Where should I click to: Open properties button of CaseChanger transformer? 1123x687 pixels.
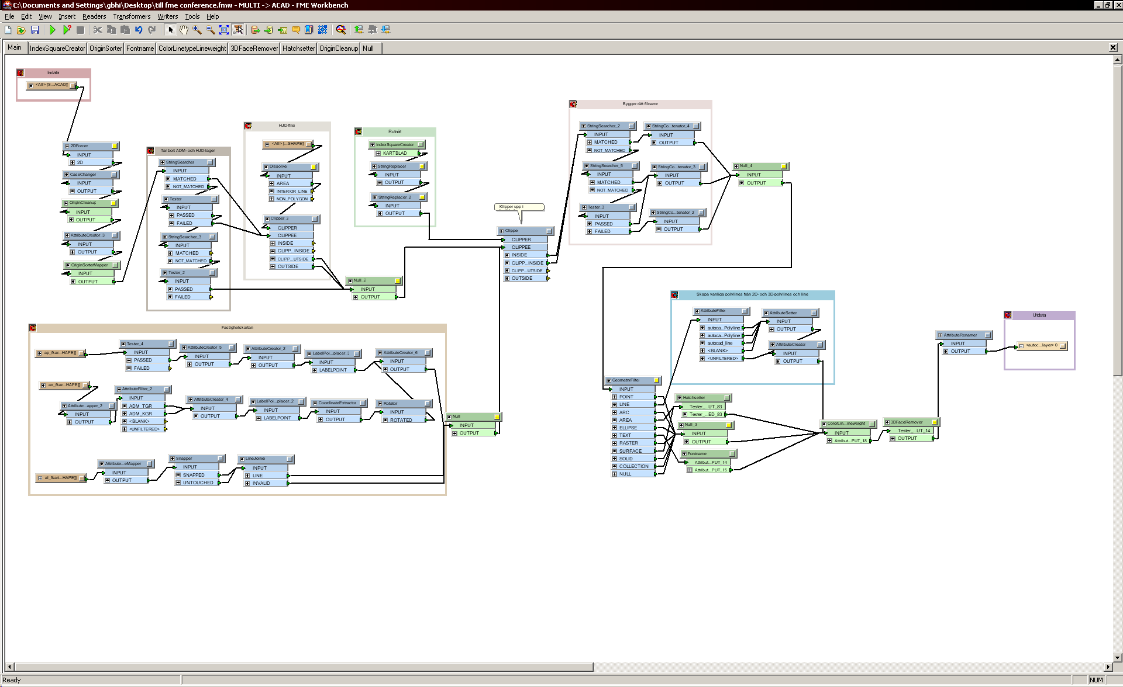pos(114,175)
